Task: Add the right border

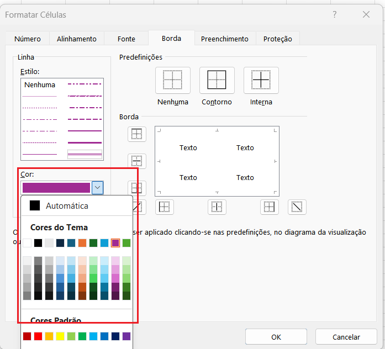Action: tap(269, 207)
